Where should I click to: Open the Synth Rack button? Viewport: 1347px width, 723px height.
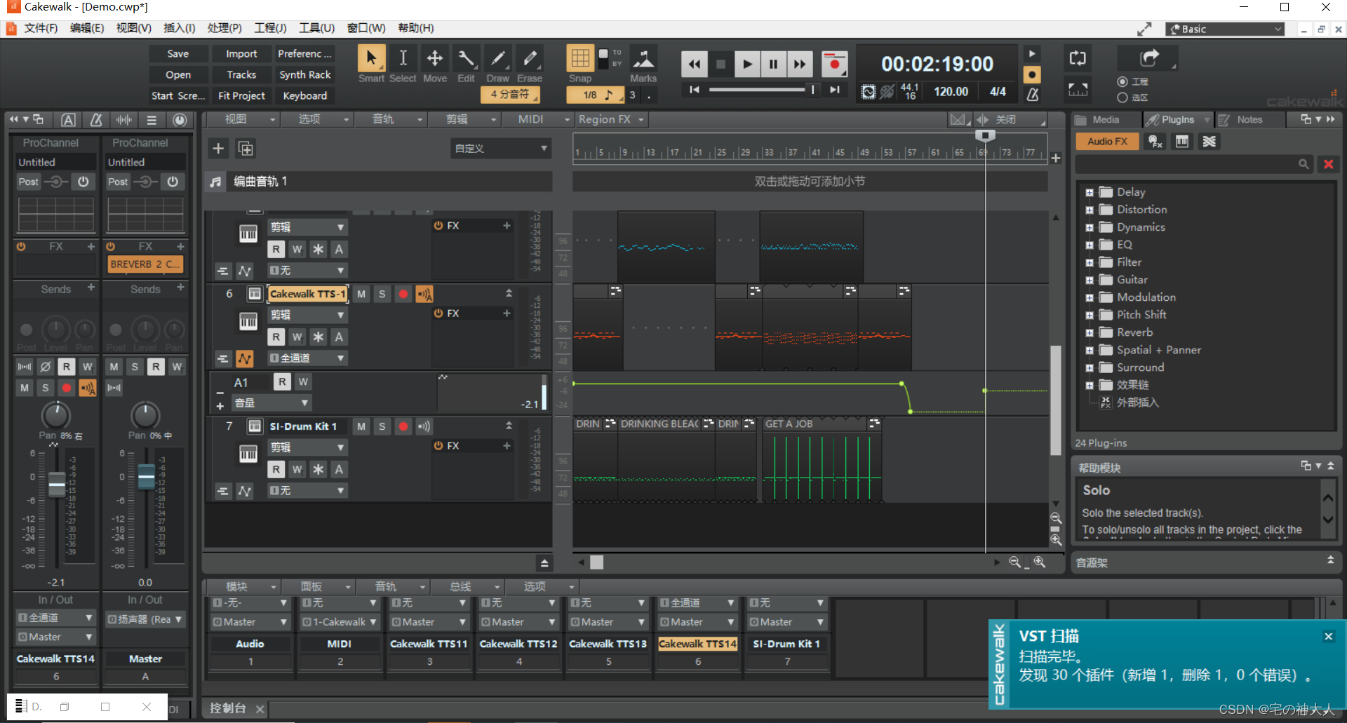(305, 75)
